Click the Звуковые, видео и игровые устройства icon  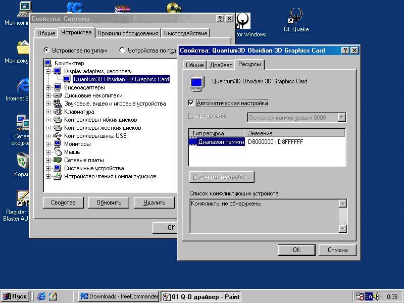tap(58, 104)
